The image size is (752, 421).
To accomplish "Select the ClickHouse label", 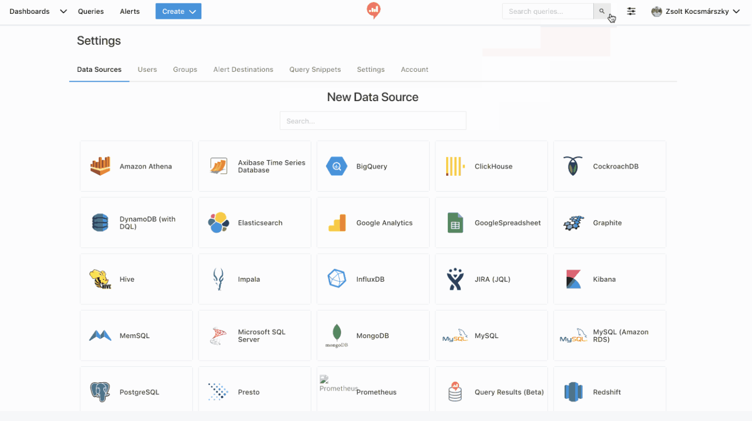I will coord(493,166).
